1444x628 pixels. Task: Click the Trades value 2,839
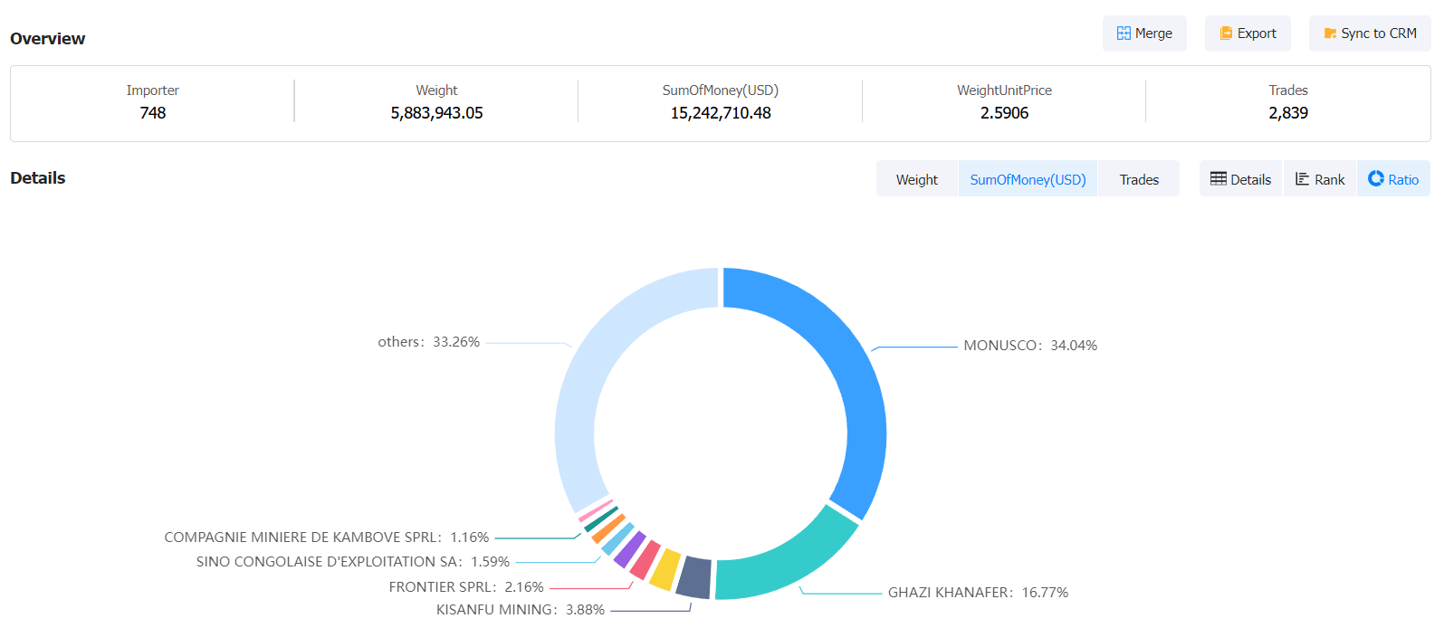click(x=1288, y=113)
